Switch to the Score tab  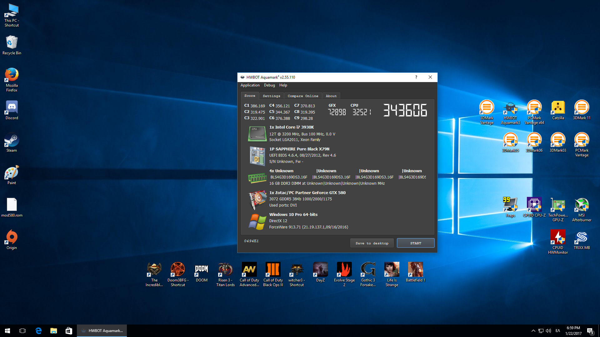250,96
